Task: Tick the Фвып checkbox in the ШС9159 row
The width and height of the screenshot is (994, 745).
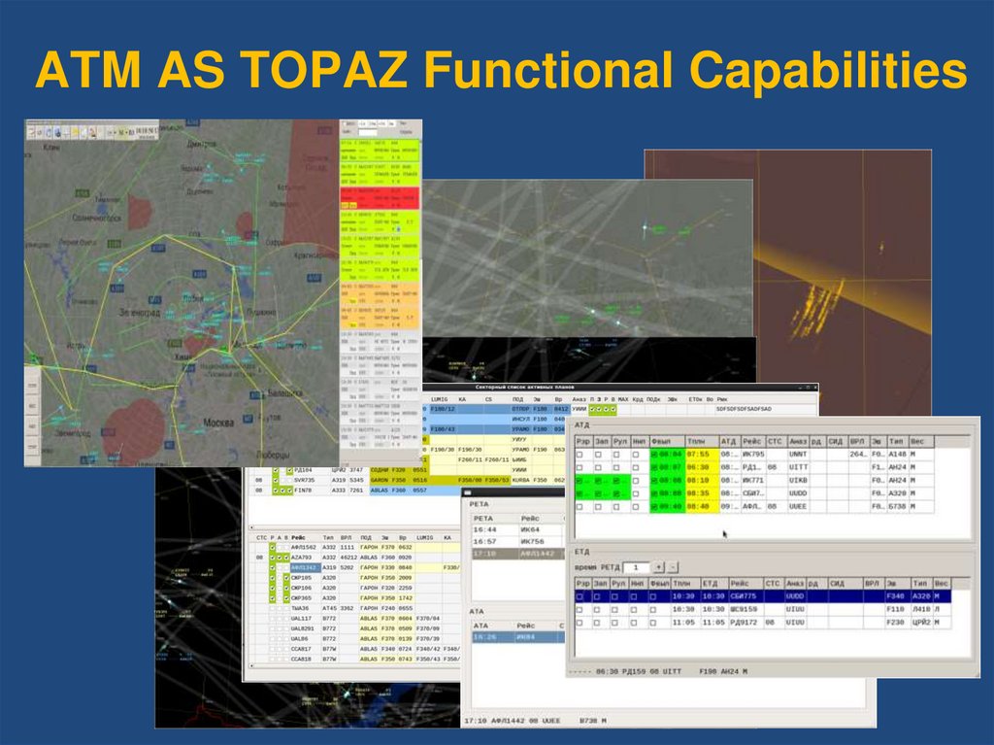Action: 653,609
